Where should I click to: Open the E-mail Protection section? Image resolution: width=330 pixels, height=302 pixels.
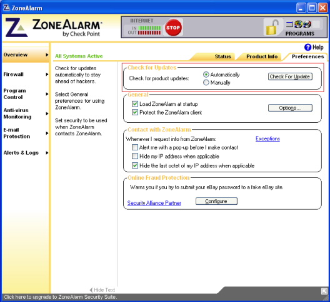[17, 133]
